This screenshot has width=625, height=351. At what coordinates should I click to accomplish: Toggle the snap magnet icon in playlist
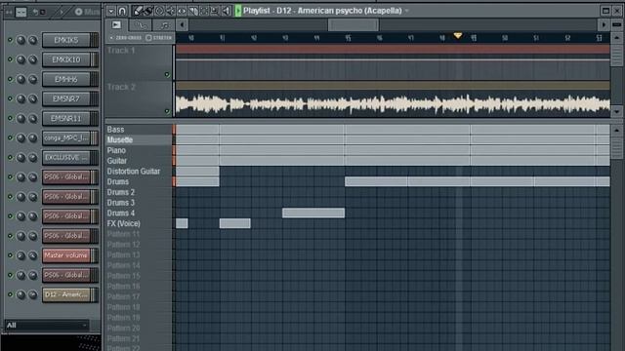122,11
